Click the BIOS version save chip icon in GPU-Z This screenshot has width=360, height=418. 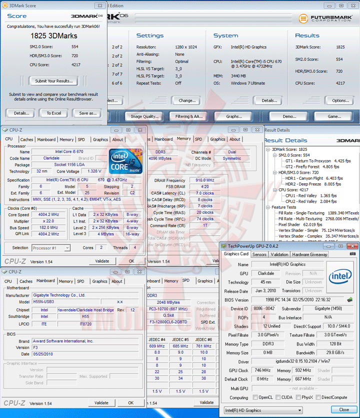[350, 300]
